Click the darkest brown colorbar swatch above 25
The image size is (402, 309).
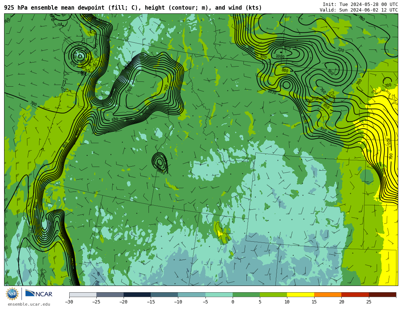click(382, 294)
